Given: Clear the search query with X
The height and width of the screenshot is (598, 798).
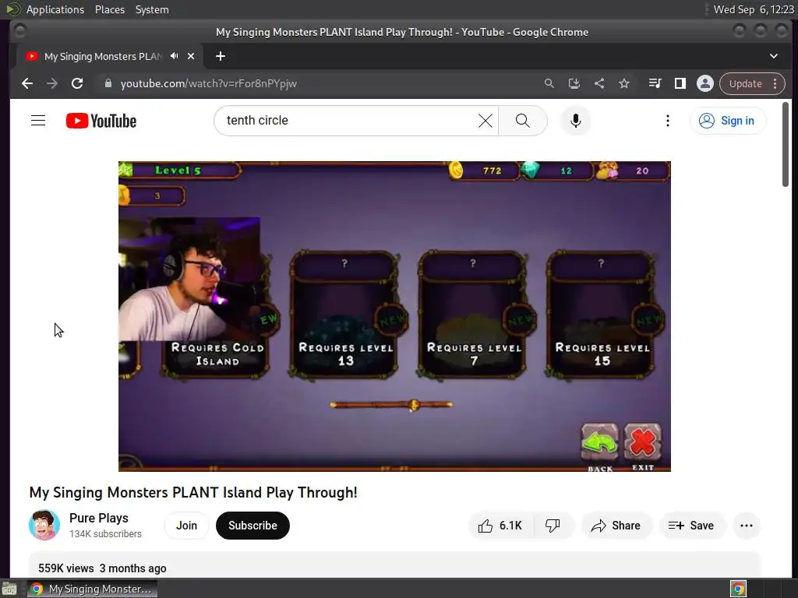Looking at the screenshot, I should pyautogui.click(x=486, y=121).
